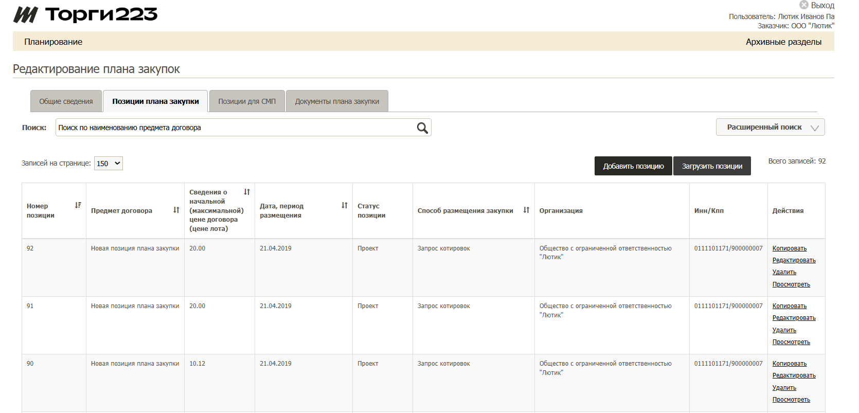Open the Документы плана закупки tab
Image resolution: width=859 pixels, height=413 pixels.
337,101
